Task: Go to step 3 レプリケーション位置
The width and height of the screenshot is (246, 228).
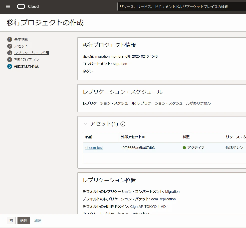Action: pyautogui.click(x=32, y=53)
